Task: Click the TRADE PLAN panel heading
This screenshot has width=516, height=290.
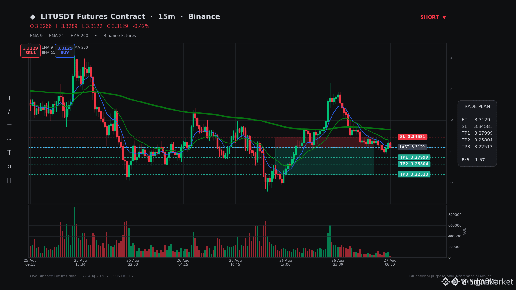Action: click(476, 107)
